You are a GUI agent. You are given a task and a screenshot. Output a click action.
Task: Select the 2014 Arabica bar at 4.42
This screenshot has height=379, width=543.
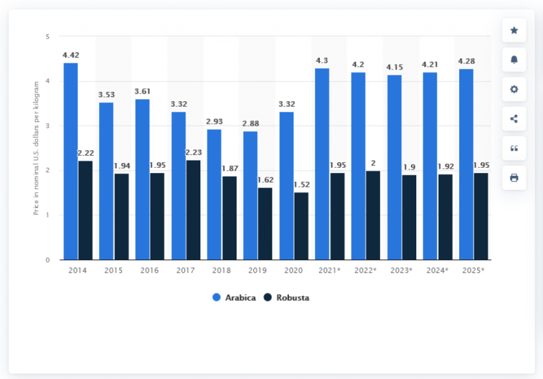pos(71,161)
